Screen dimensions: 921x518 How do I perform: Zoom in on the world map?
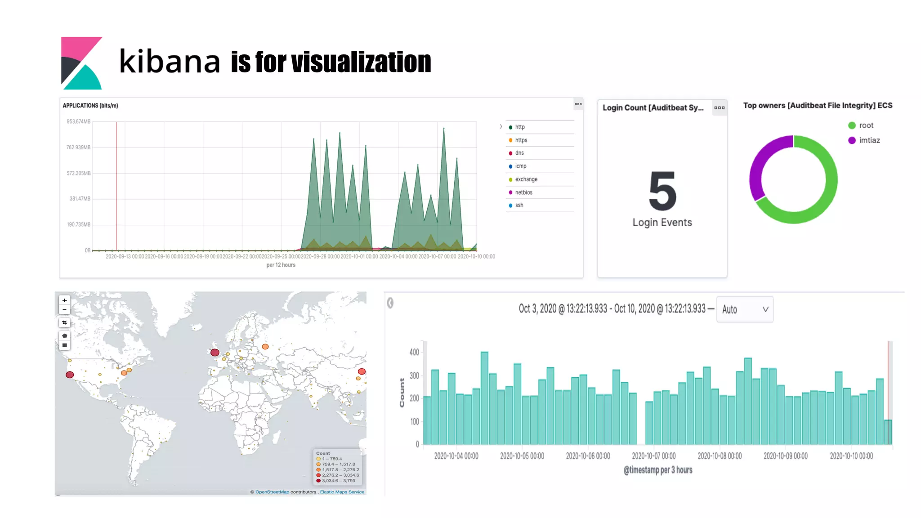click(x=65, y=300)
